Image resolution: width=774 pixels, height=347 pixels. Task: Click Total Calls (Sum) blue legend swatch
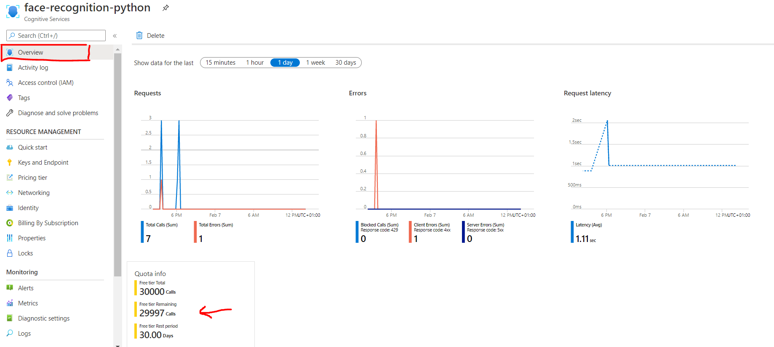coord(142,232)
